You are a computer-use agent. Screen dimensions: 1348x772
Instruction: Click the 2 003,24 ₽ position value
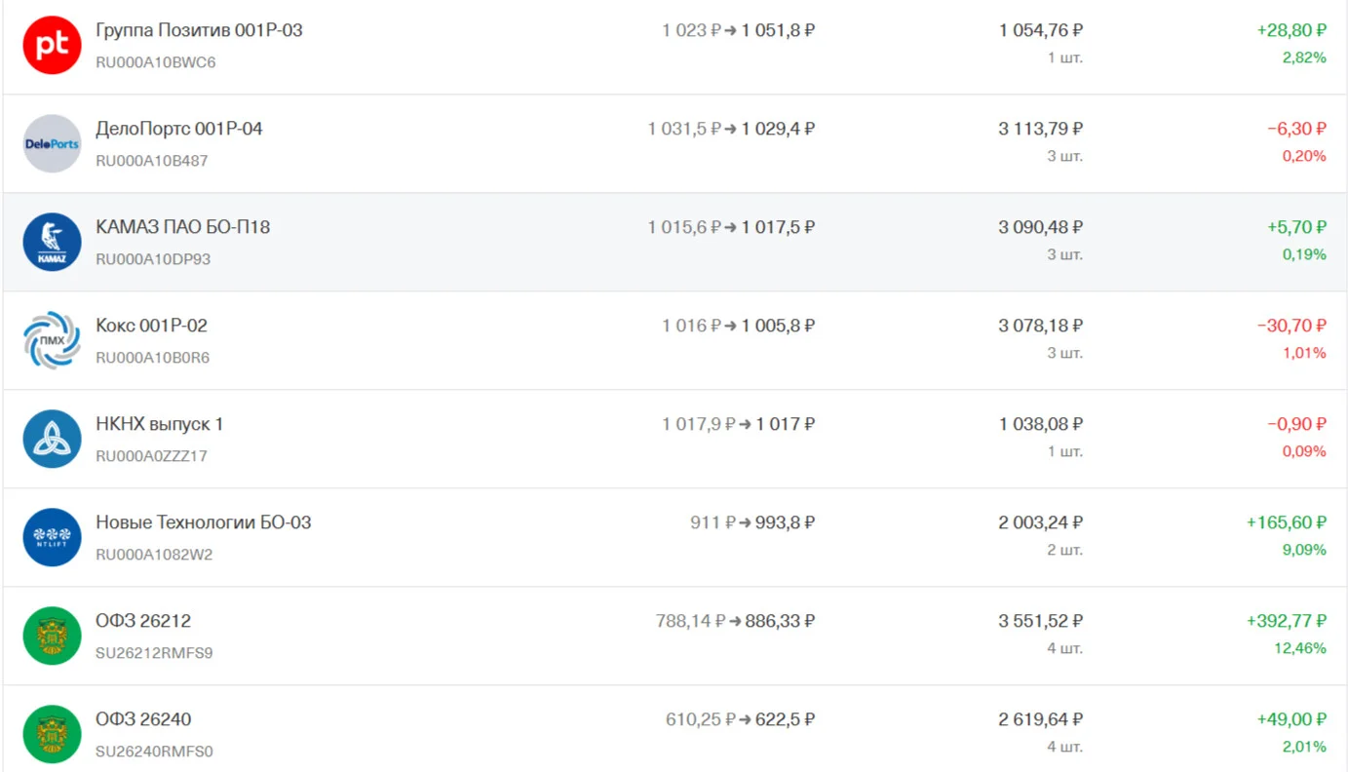point(1040,522)
